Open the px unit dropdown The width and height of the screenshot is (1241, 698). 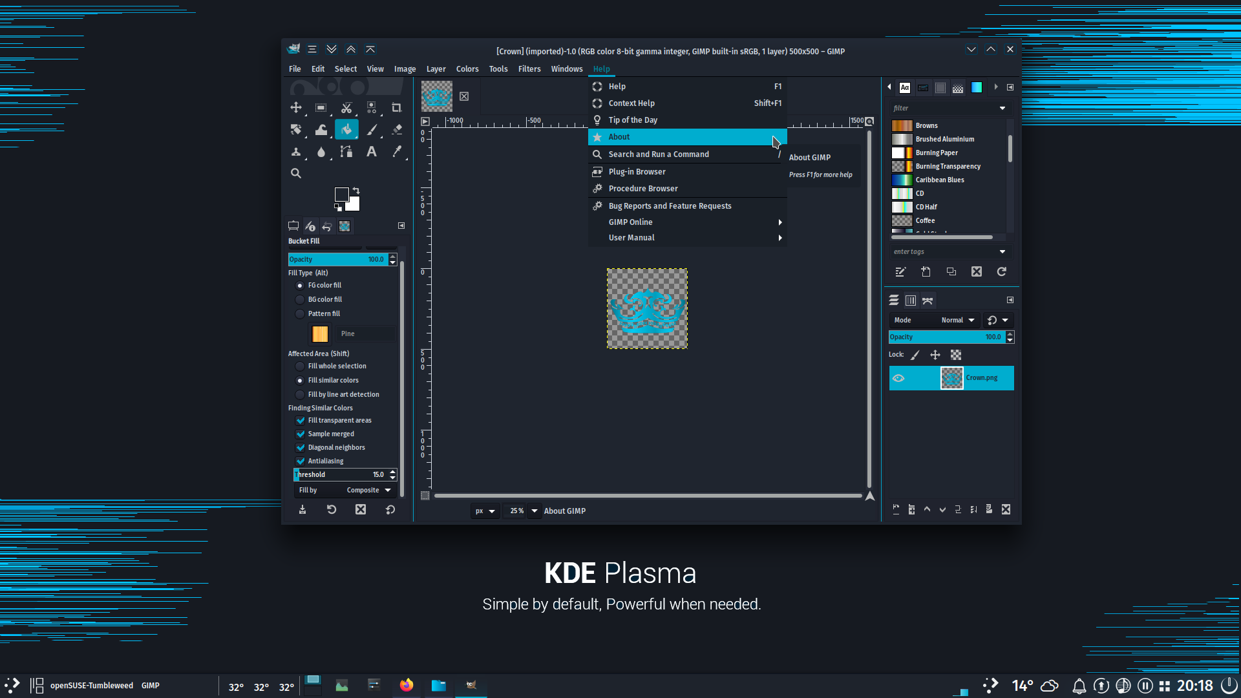(x=485, y=511)
